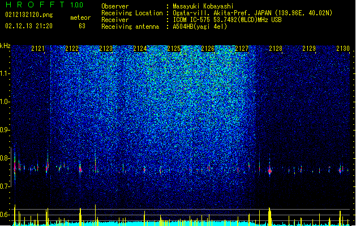Viewport: 356px width, 226px height.
Task: Click the 2127 time marker
Action: coord(242,49)
